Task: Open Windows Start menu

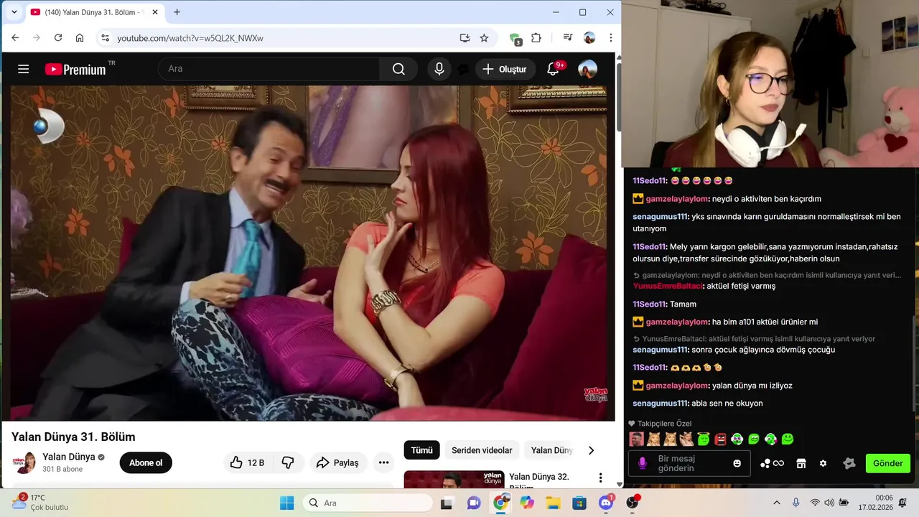Action: click(x=286, y=503)
